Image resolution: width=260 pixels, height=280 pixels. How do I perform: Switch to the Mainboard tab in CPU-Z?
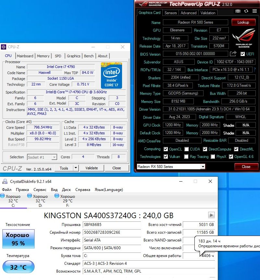point(25,56)
